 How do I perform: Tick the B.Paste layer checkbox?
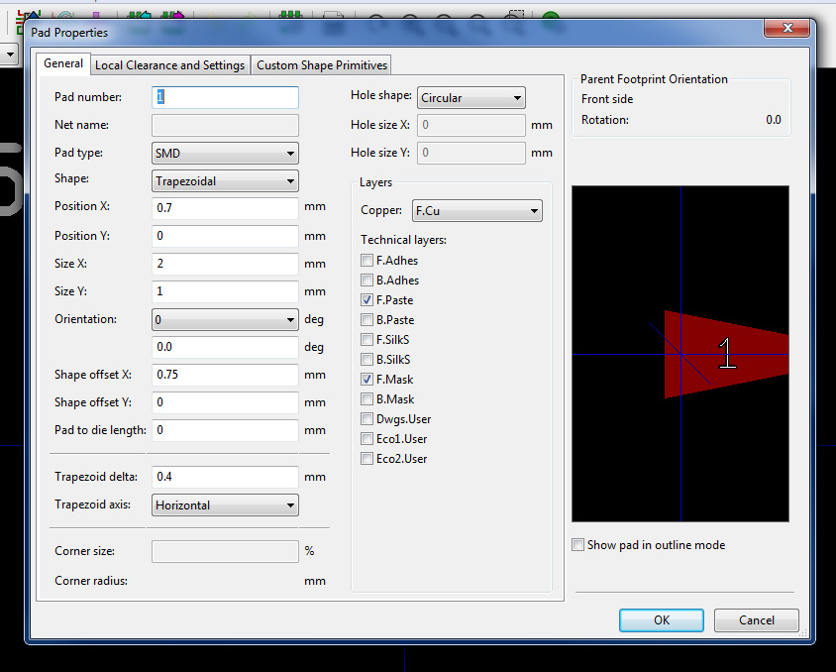pos(366,319)
